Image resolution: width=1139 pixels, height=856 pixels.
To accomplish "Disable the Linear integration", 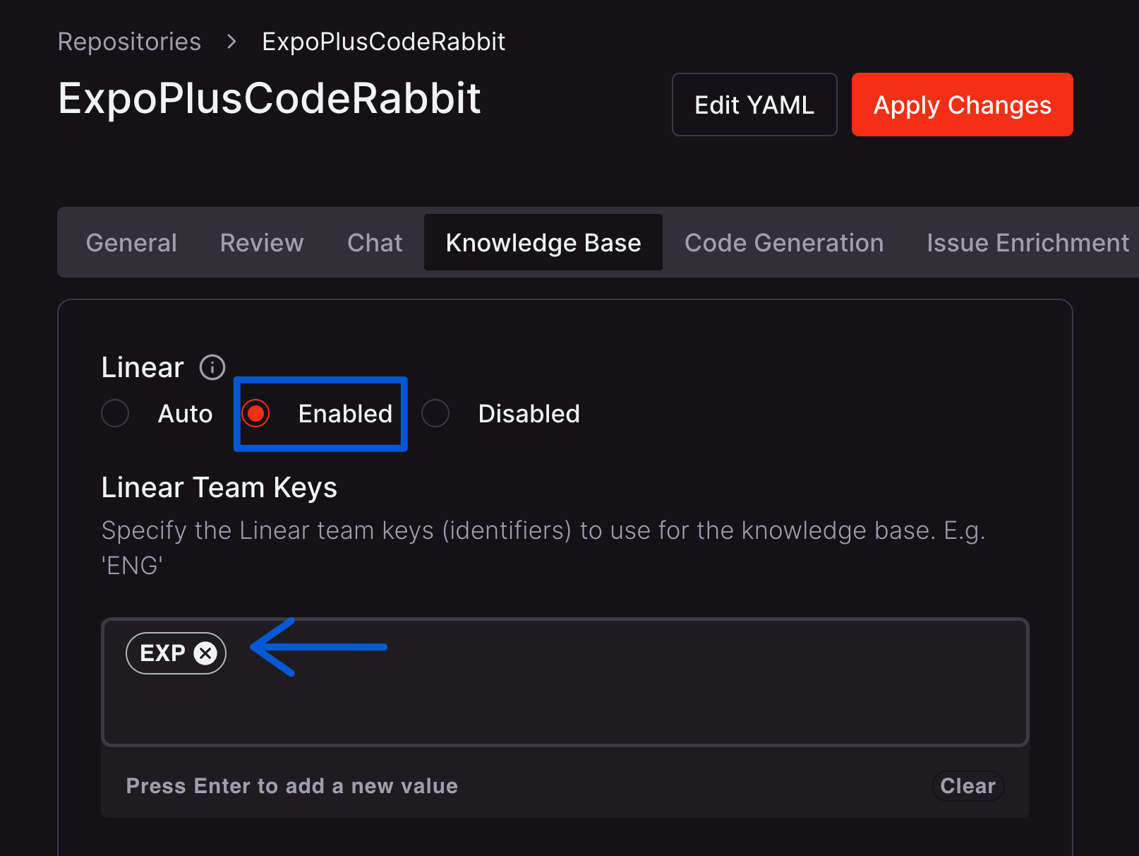I will tap(435, 413).
